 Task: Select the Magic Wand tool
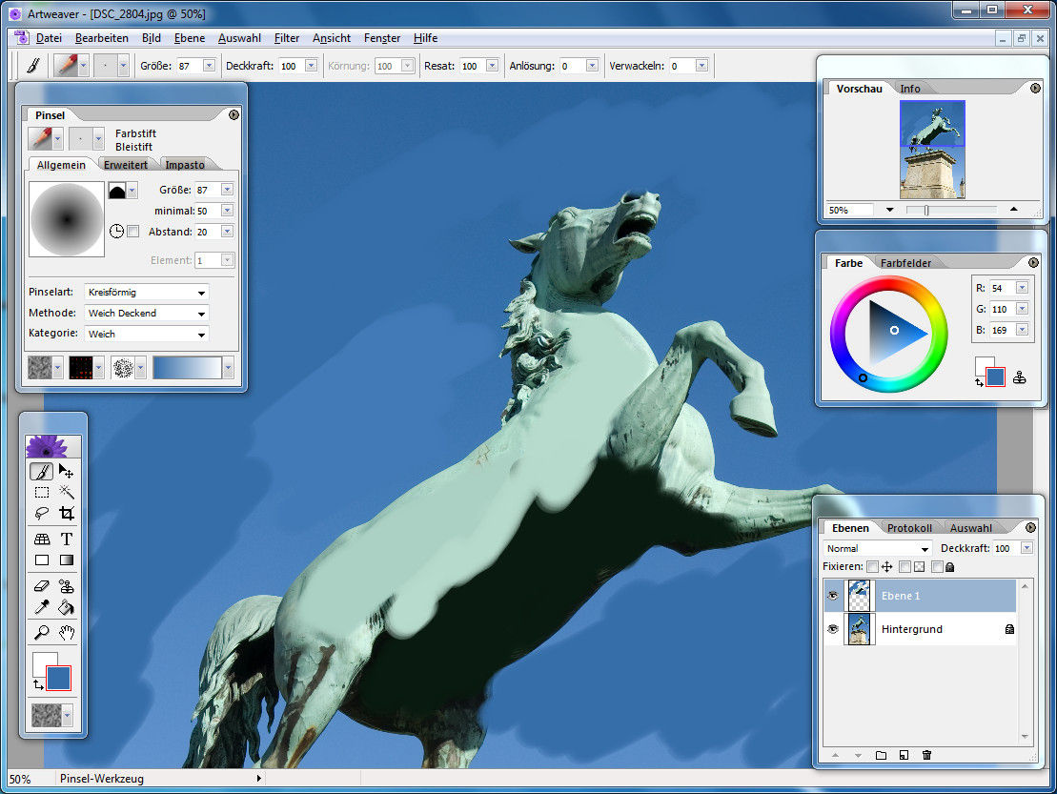(67, 492)
